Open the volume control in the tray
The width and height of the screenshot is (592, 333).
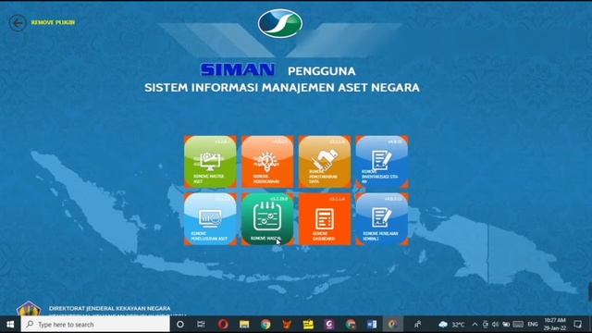496,325
